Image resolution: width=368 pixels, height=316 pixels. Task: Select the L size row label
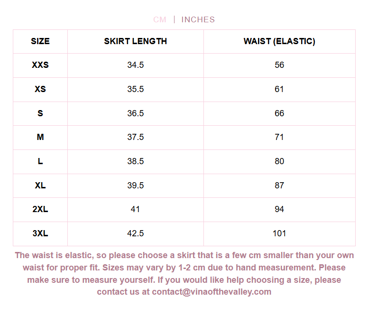(40, 161)
